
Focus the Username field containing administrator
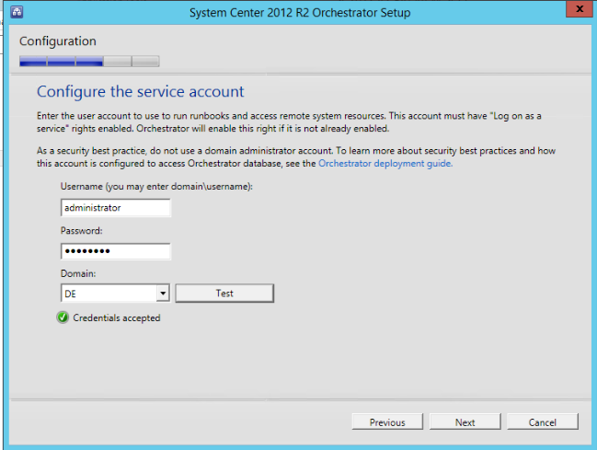click(x=116, y=208)
